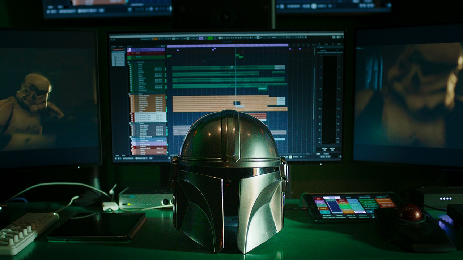The image size is (463, 260).
Task: Open the visibility list in the left panel
Action: pyautogui.click(x=118, y=58)
